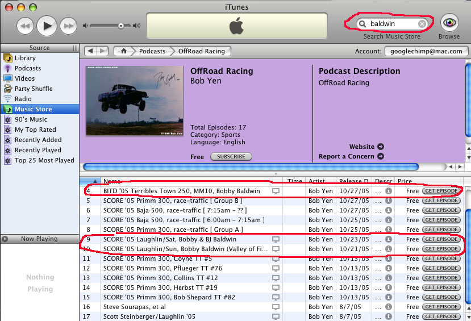Sort by the Price column header
Viewport: 471px width, 321px height.
(x=430, y=181)
